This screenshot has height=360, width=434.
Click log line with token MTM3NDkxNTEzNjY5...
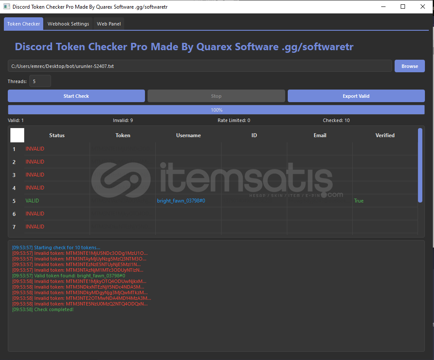click(78, 287)
